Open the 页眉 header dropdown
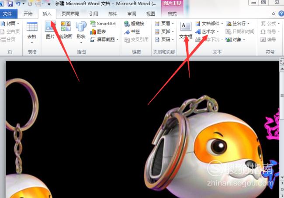 coord(164,24)
